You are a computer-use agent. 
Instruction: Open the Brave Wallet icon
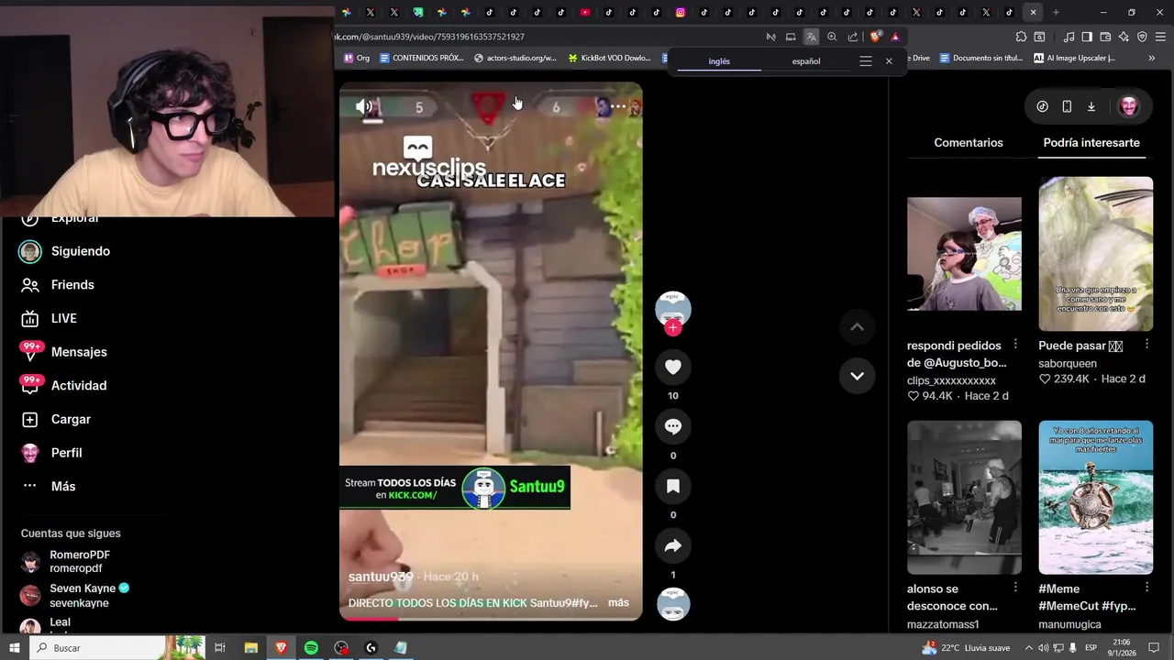pos(1105,37)
